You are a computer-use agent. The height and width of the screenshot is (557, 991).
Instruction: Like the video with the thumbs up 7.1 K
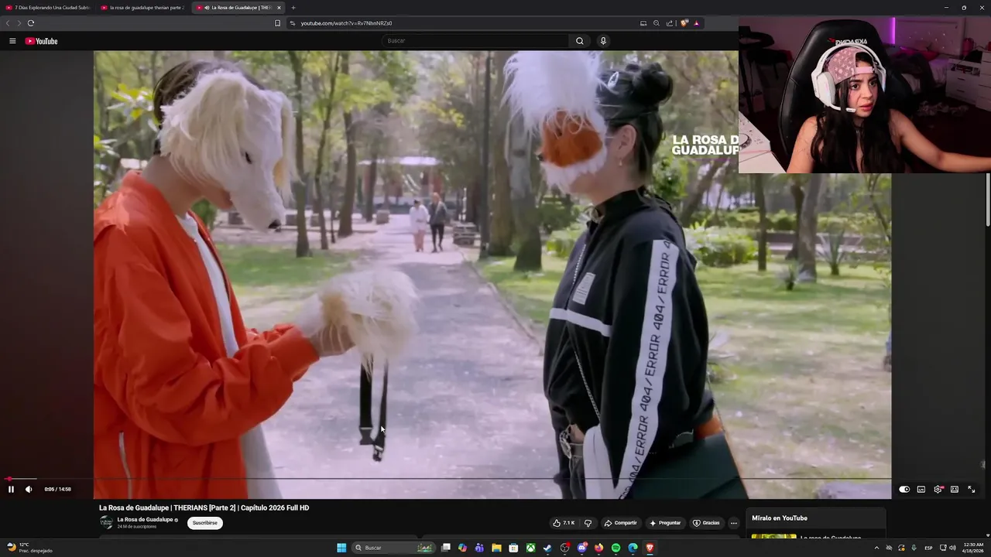click(x=564, y=523)
